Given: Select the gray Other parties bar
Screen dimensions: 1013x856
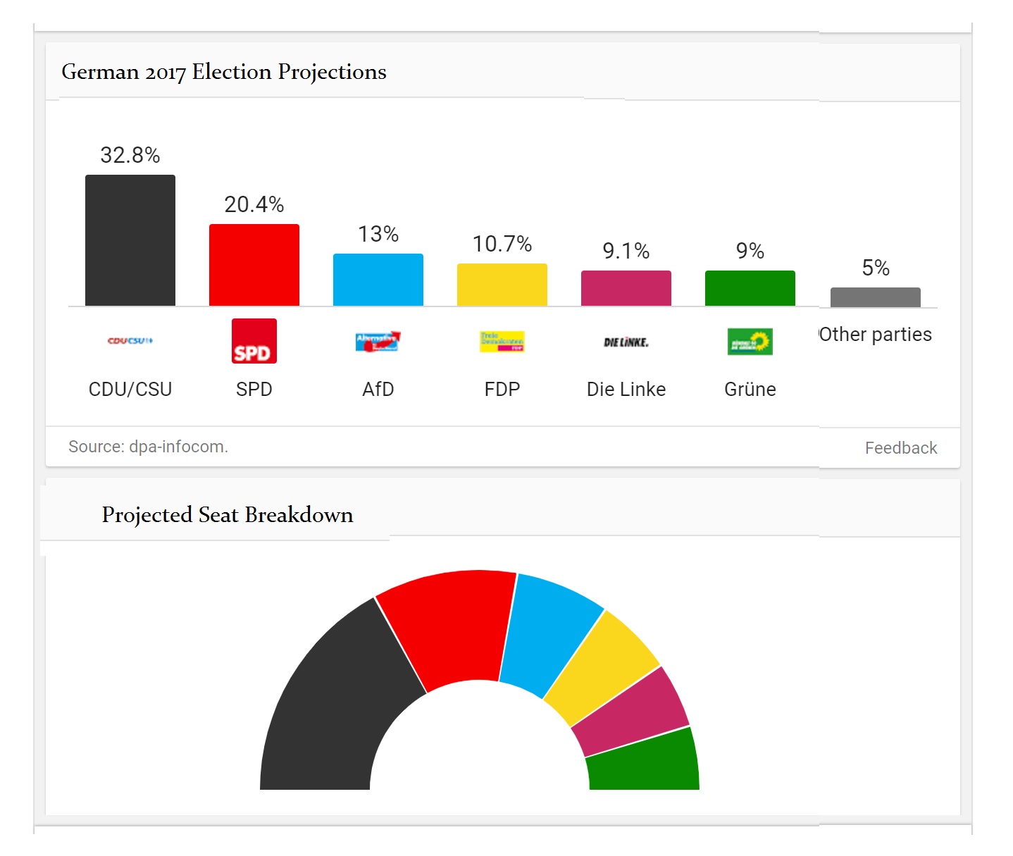Looking at the screenshot, I should [876, 297].
